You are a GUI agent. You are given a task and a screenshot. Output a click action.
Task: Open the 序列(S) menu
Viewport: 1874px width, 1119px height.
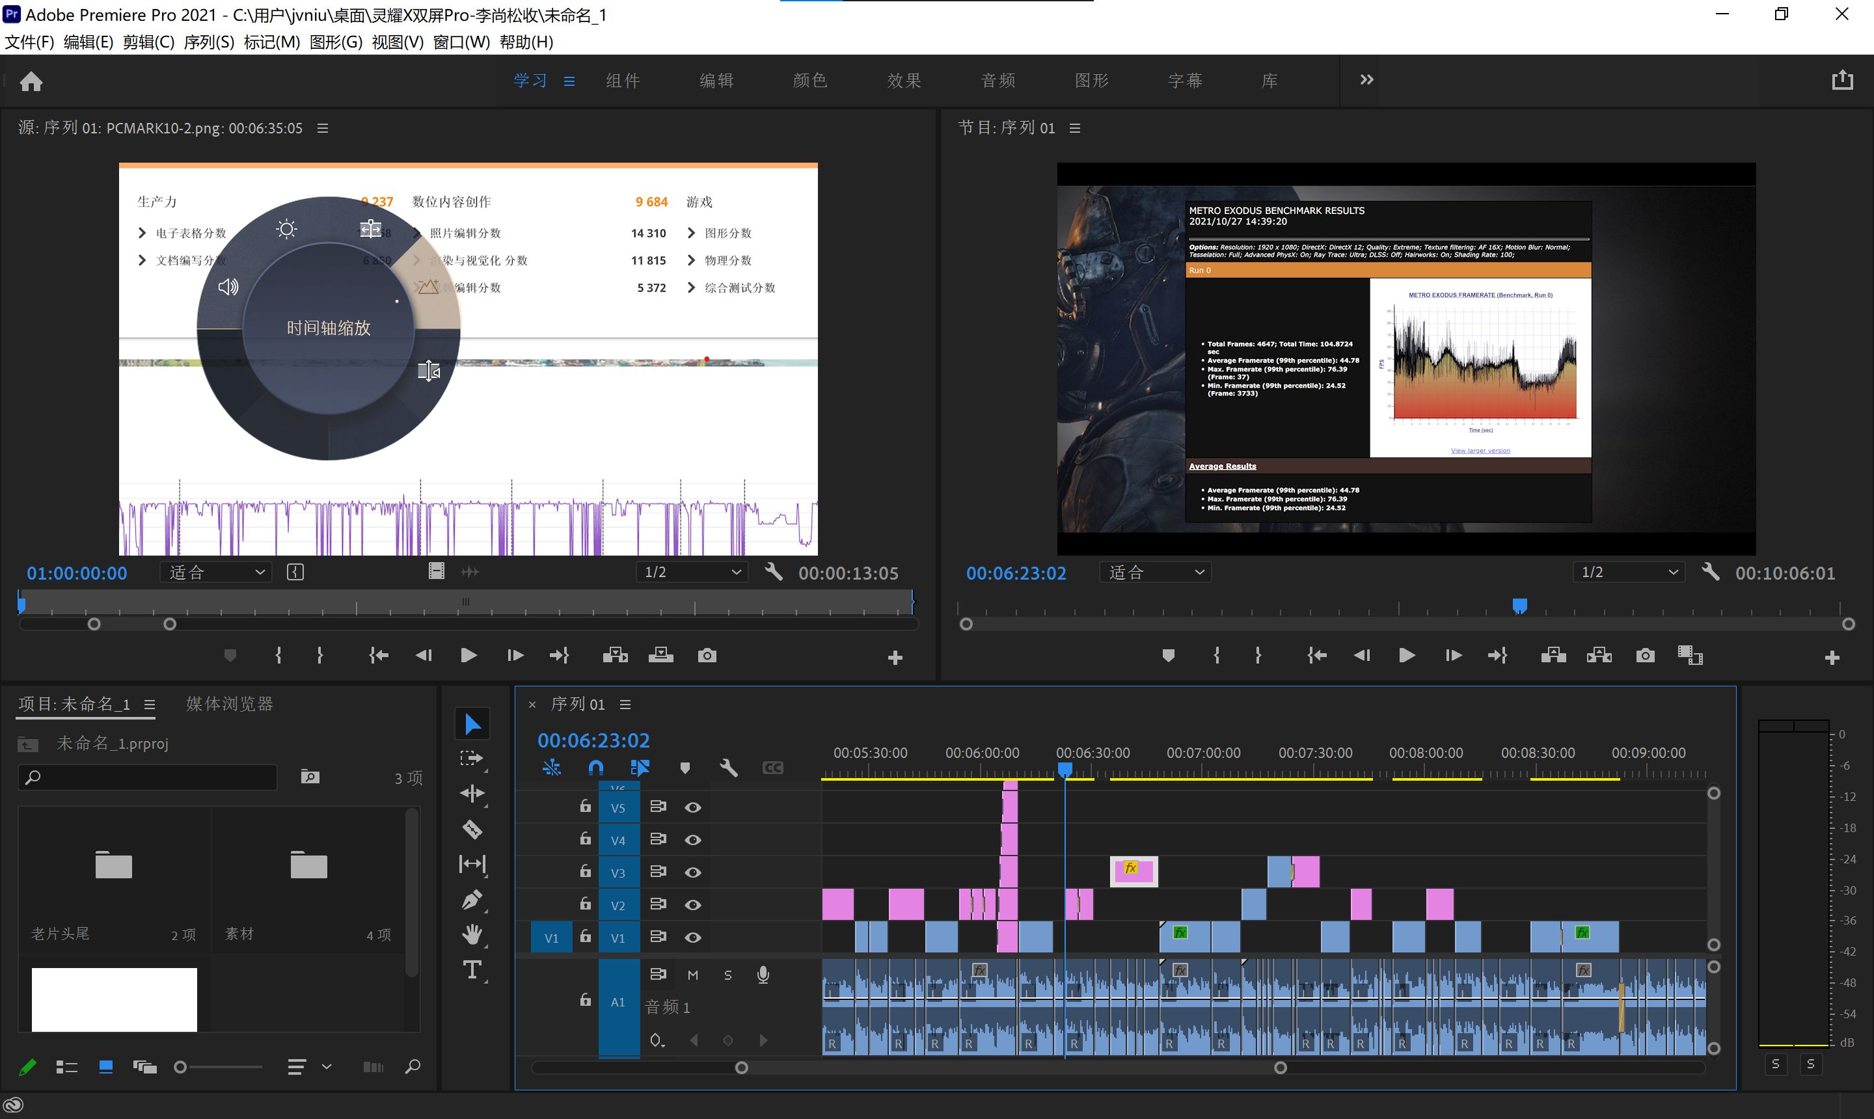point(209,42)
